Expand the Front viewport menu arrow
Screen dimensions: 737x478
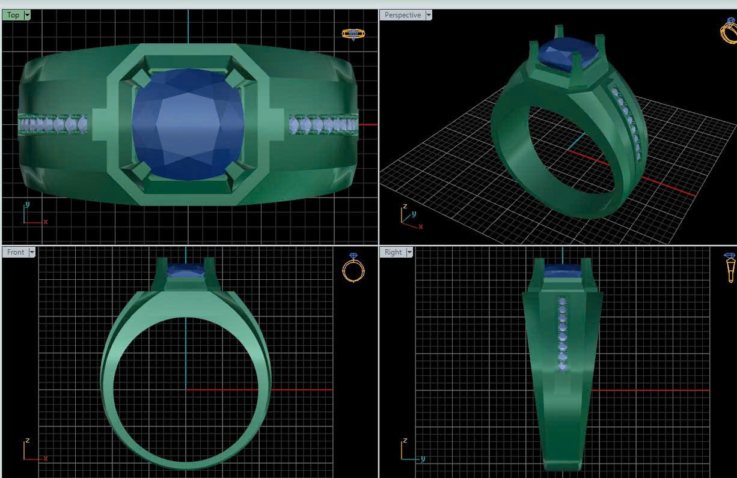(x=32, y=252)
